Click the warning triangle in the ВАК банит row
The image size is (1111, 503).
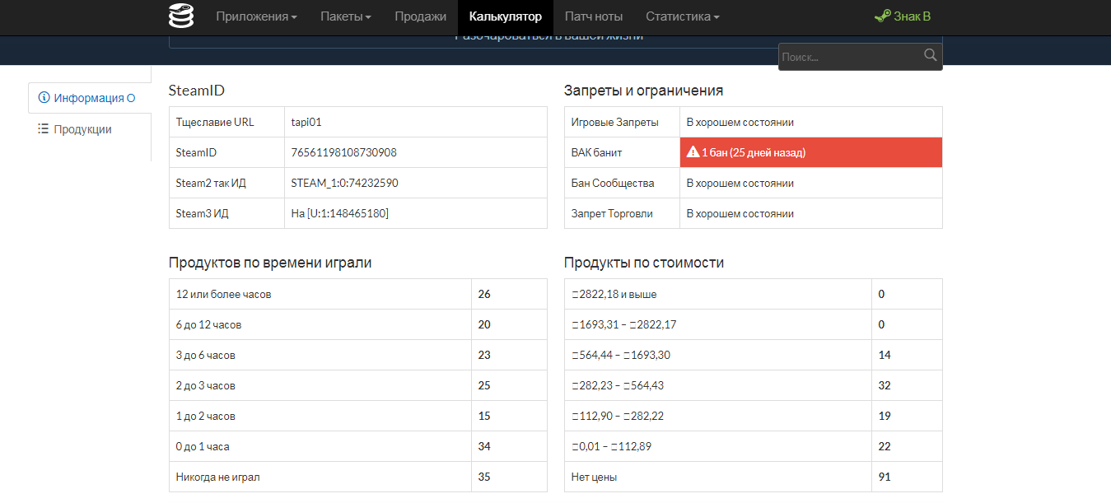point(693,152)
